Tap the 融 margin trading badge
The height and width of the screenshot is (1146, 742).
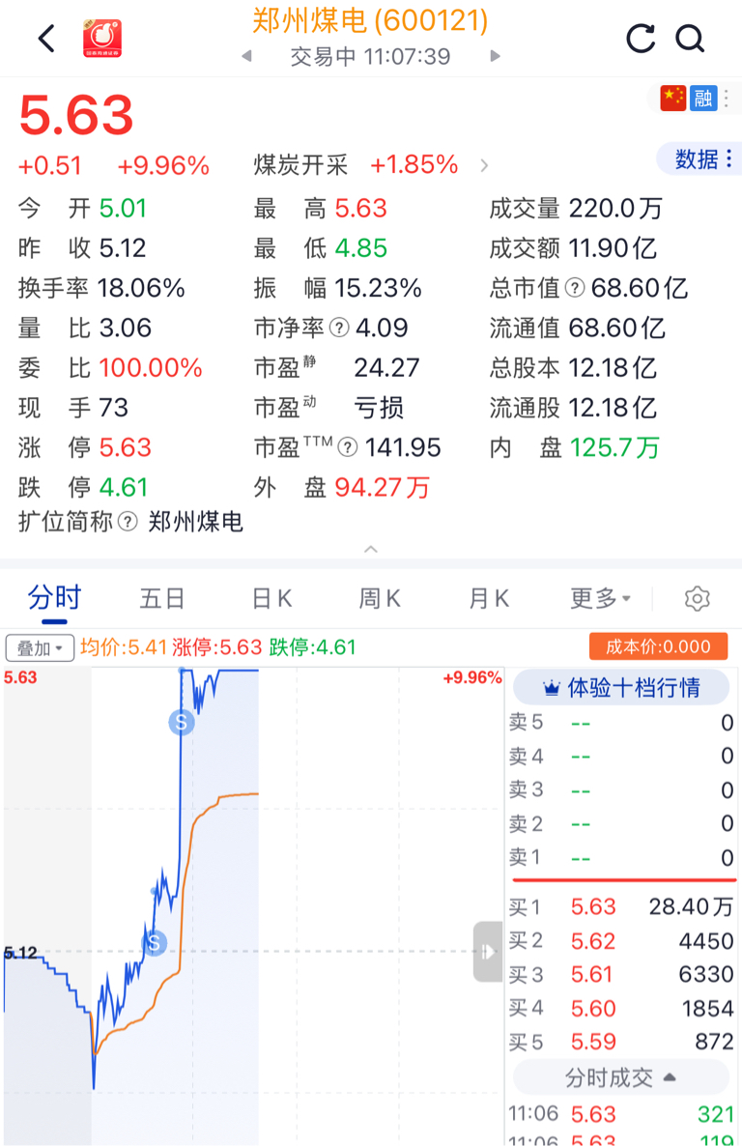(x=703, y=98)
